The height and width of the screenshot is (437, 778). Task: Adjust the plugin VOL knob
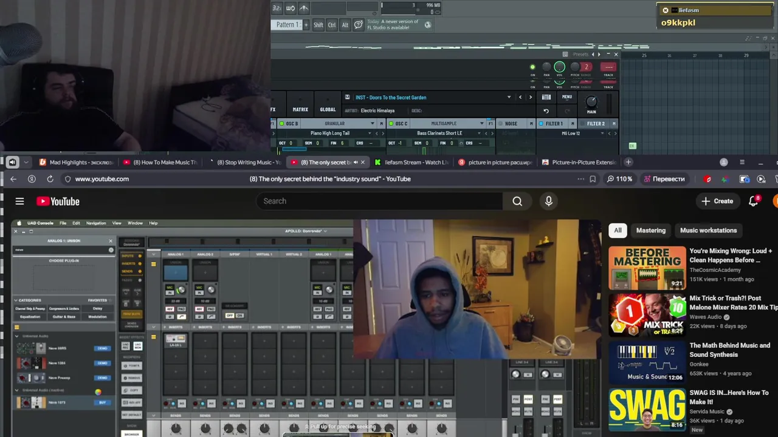[559, 67]
